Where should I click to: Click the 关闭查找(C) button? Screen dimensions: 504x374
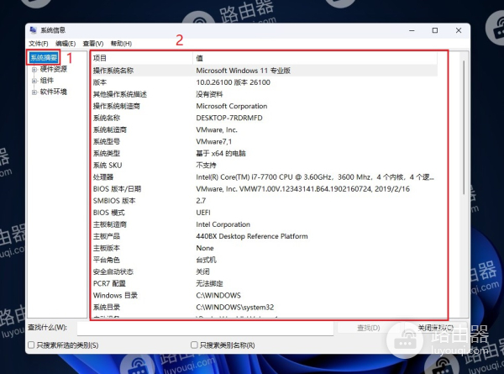pos(435,328)
